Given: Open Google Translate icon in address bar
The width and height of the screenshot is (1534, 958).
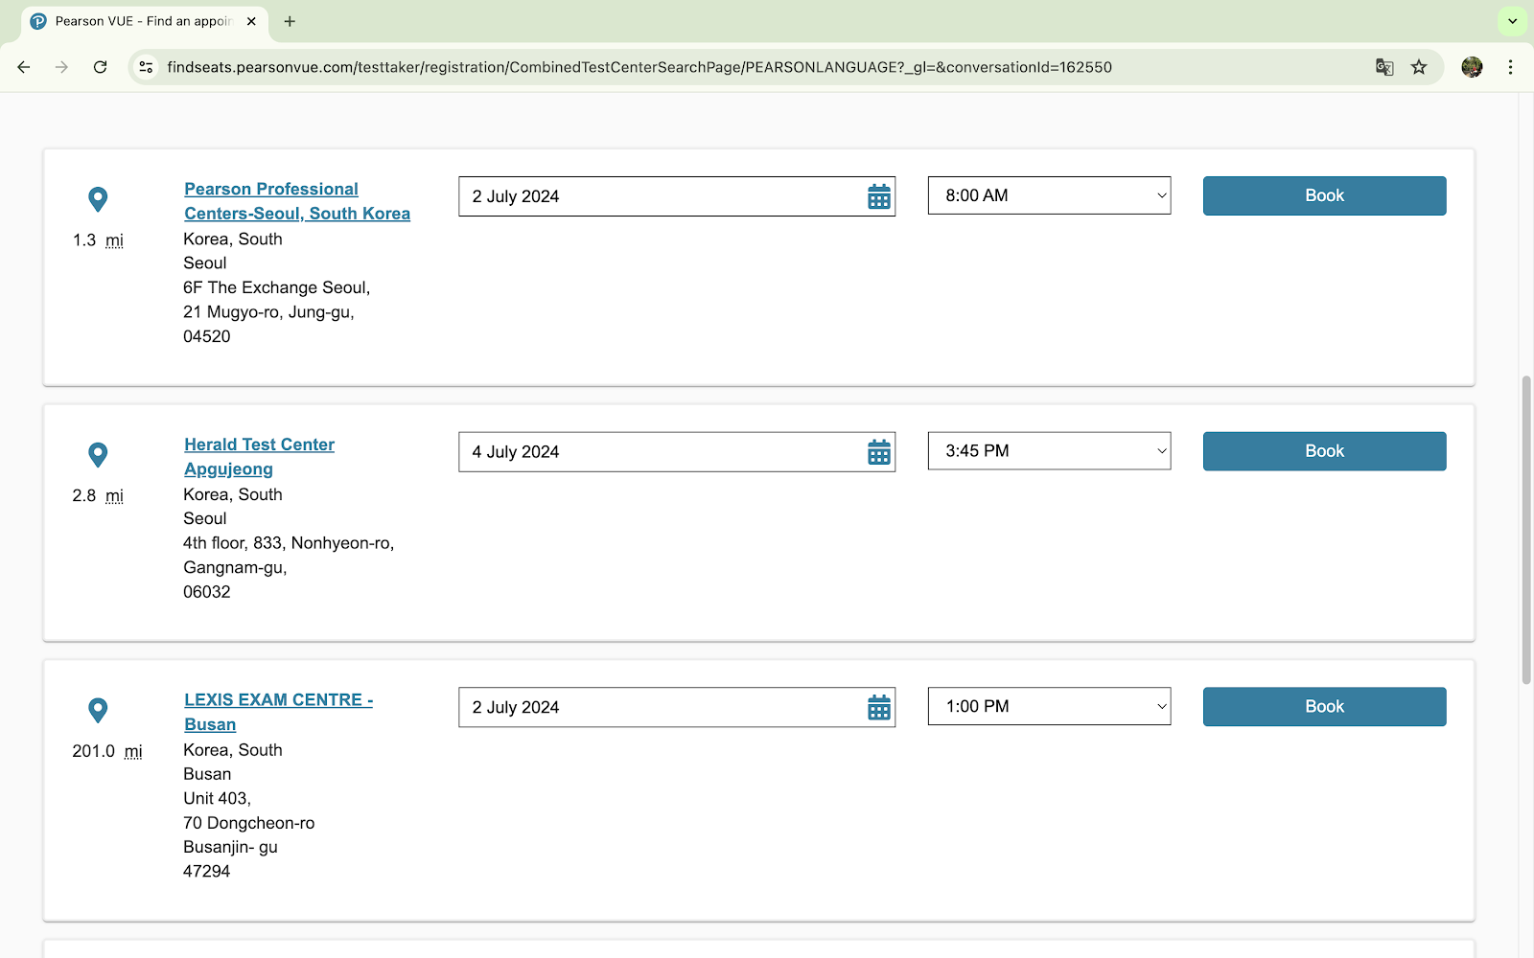Looking at the screenshot, I should click(1384, 67).
